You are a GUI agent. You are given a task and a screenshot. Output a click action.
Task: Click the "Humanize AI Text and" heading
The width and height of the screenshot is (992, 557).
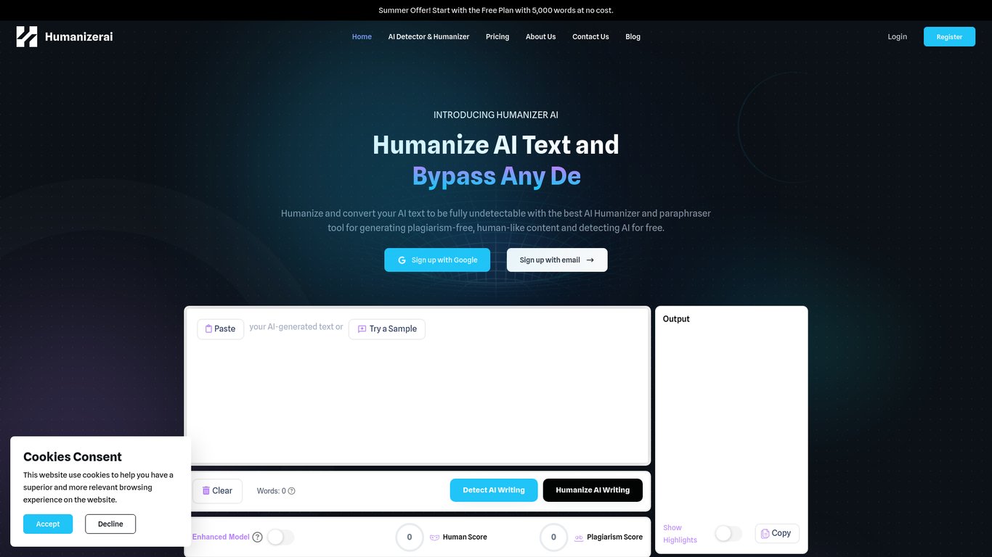pos(496,145)
